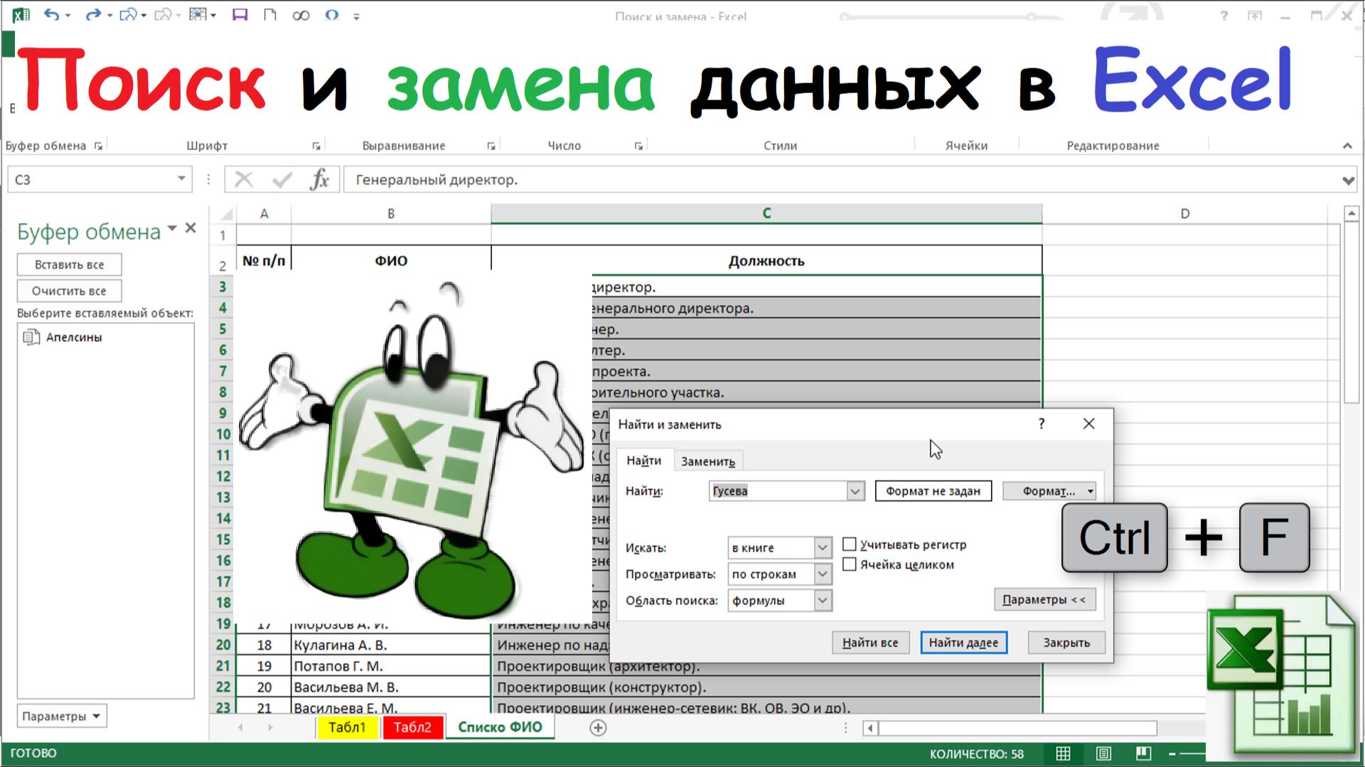Viewport: 1365px width, 767px height.
Task: Switch to the 'Заменить' tab
Action: click(x=707, y=461)
